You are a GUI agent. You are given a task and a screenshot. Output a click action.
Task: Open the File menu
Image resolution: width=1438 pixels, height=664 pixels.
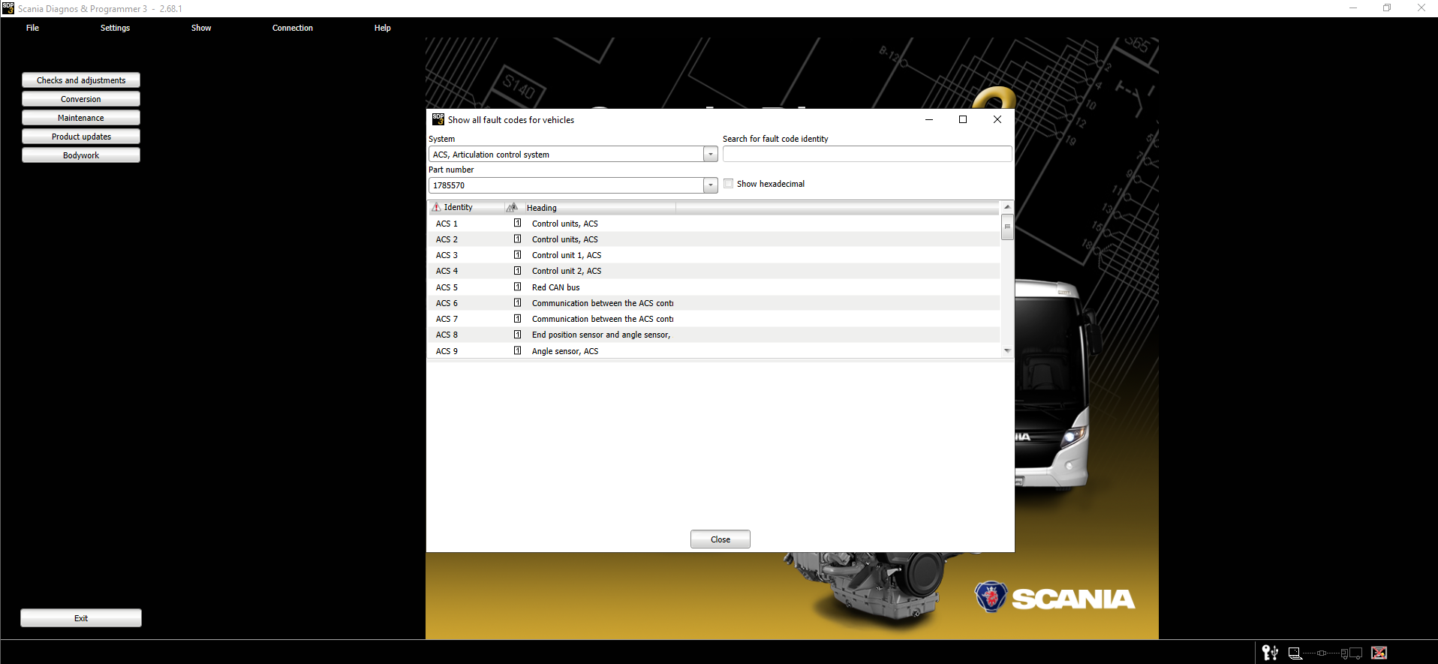(x=32, y=28)
